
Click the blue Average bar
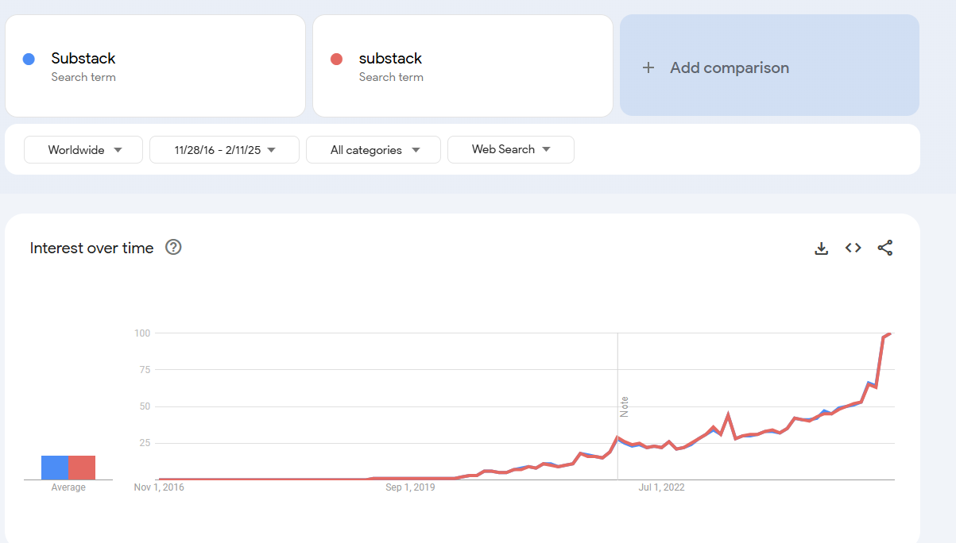[x=54, y=467]
